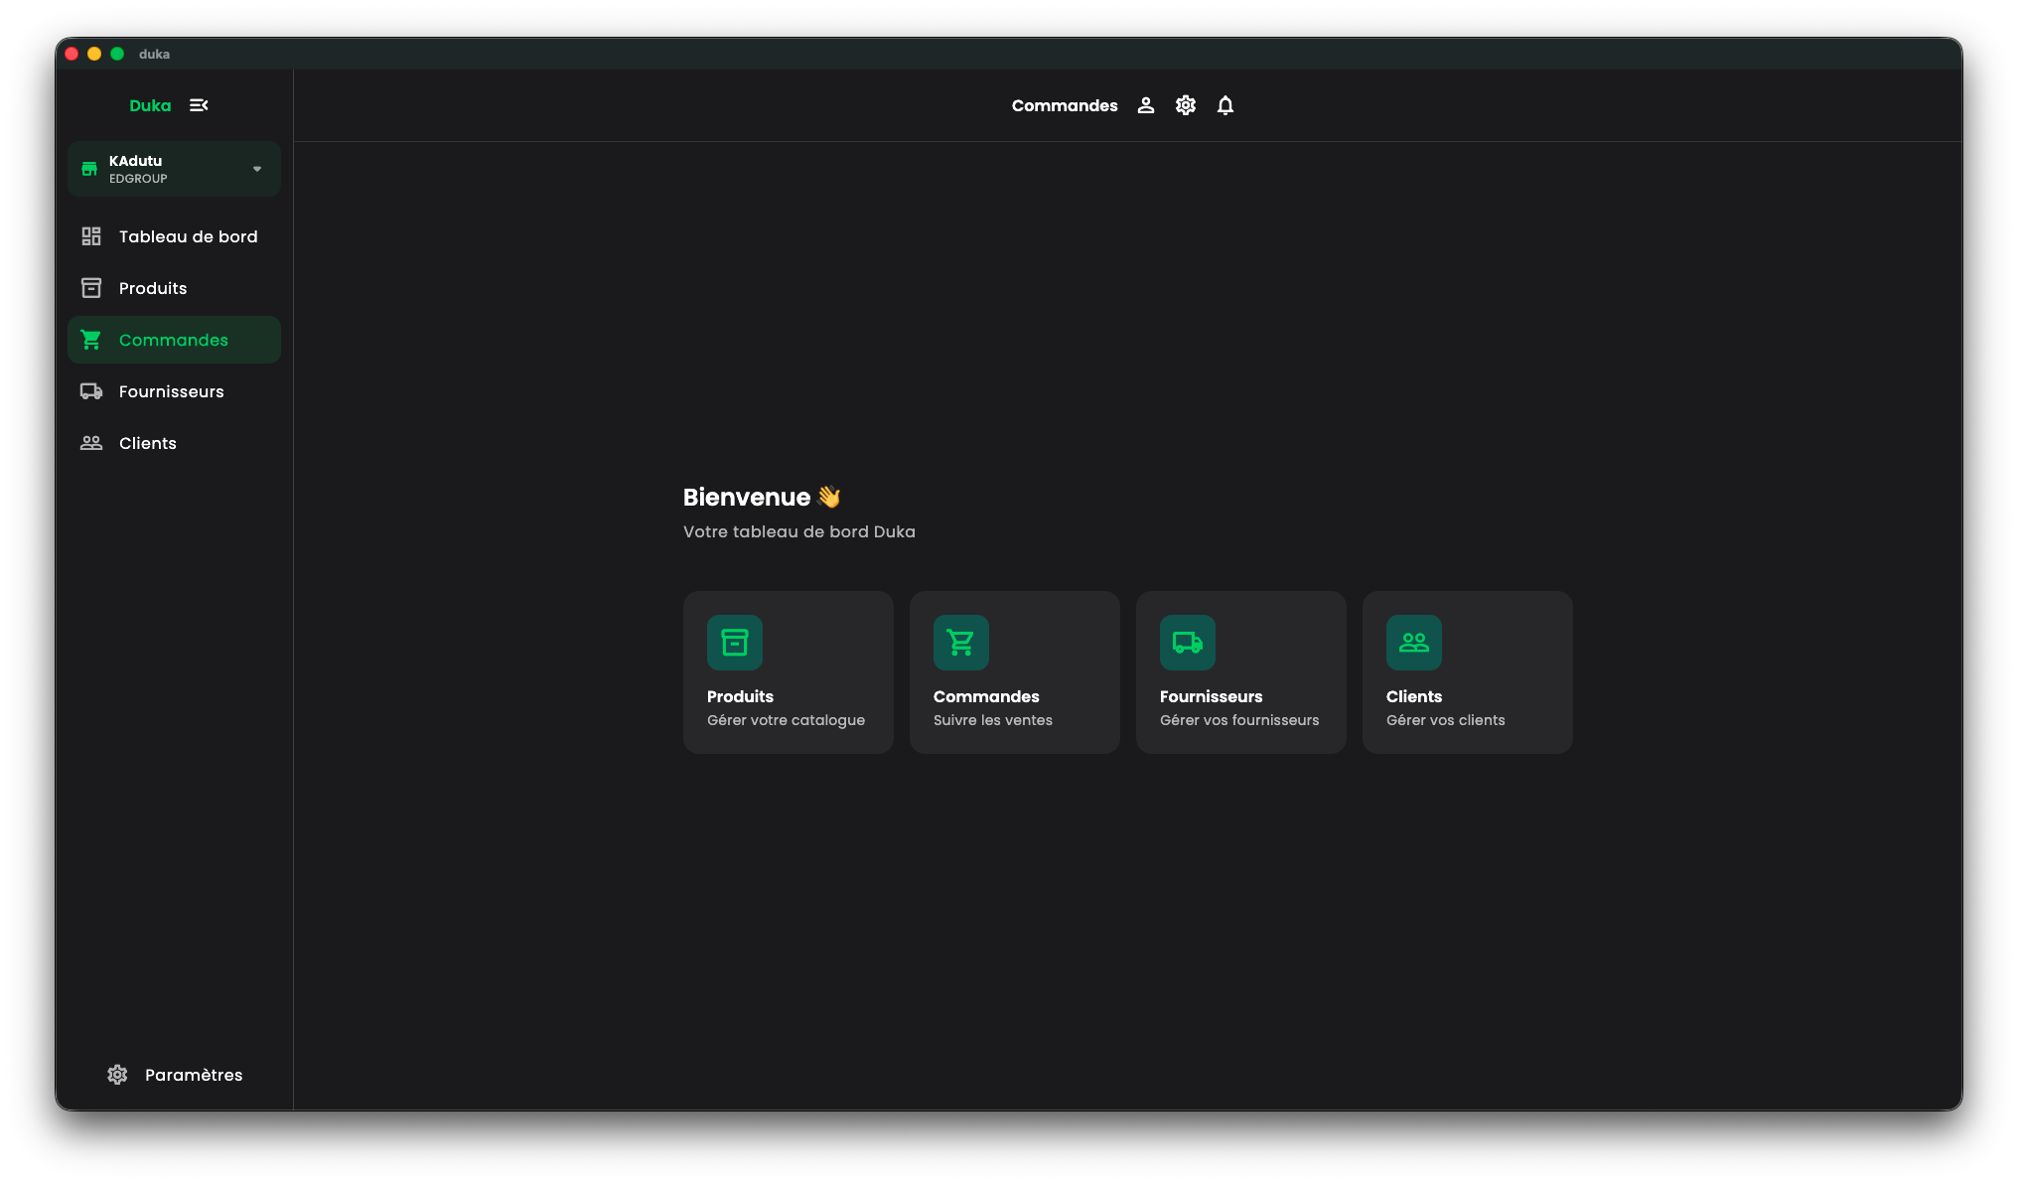Click the Fournisseurs truck icon in sidebar
Screen dimensions: 2018x1184
coord(91,391)
